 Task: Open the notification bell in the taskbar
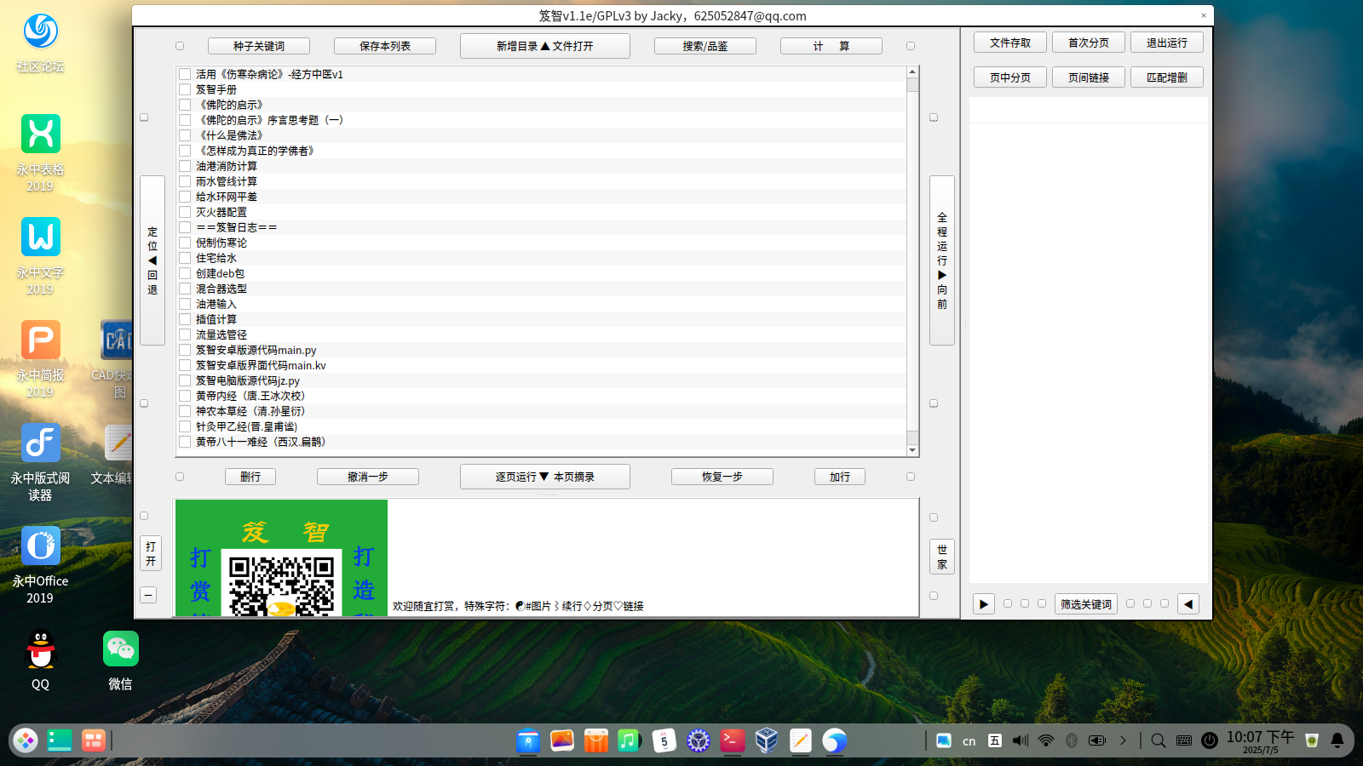1337,740
